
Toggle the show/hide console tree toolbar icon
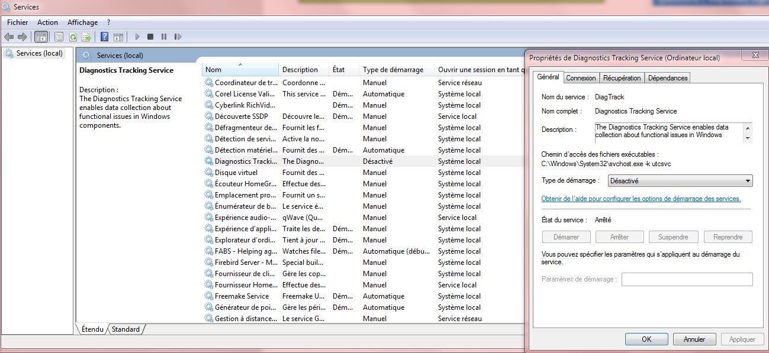(x=41, y=37)
